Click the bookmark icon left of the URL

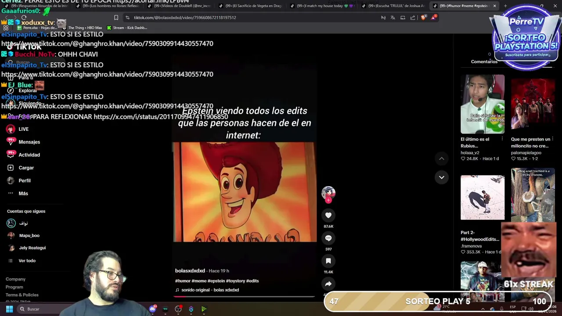(x=116, y=18)
